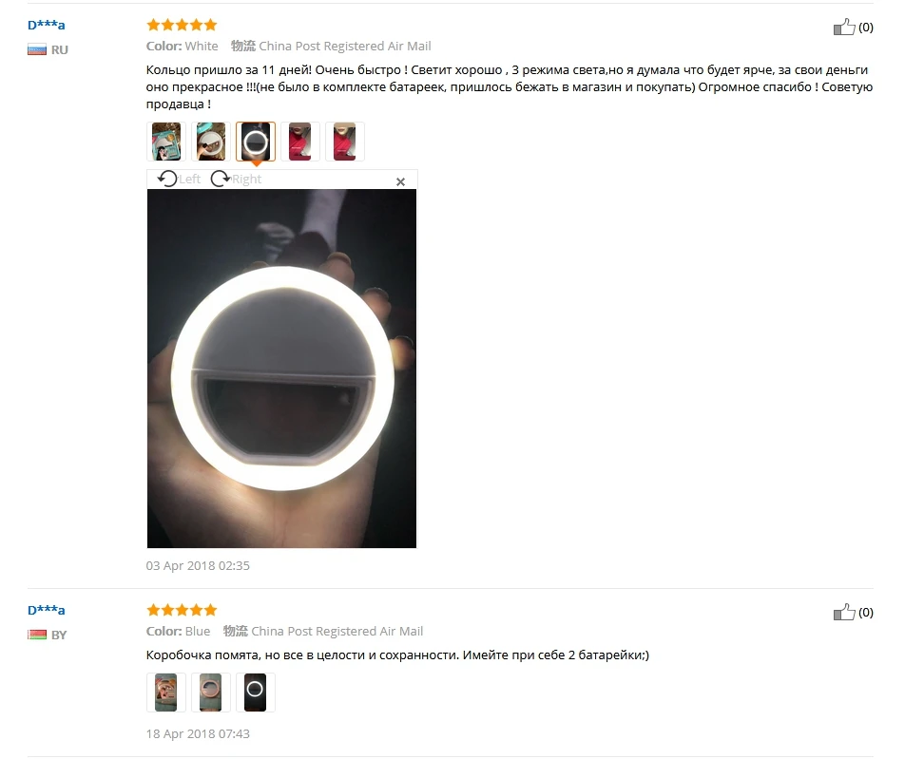Click the first review's five-star rating
The width and height of the screenshot is (905, 759).
tap(182, 25)
